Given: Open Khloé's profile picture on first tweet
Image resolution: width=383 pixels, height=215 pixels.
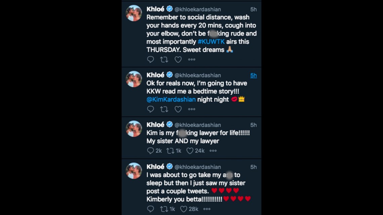Looking at the screenshot, I should pos(134,13).
